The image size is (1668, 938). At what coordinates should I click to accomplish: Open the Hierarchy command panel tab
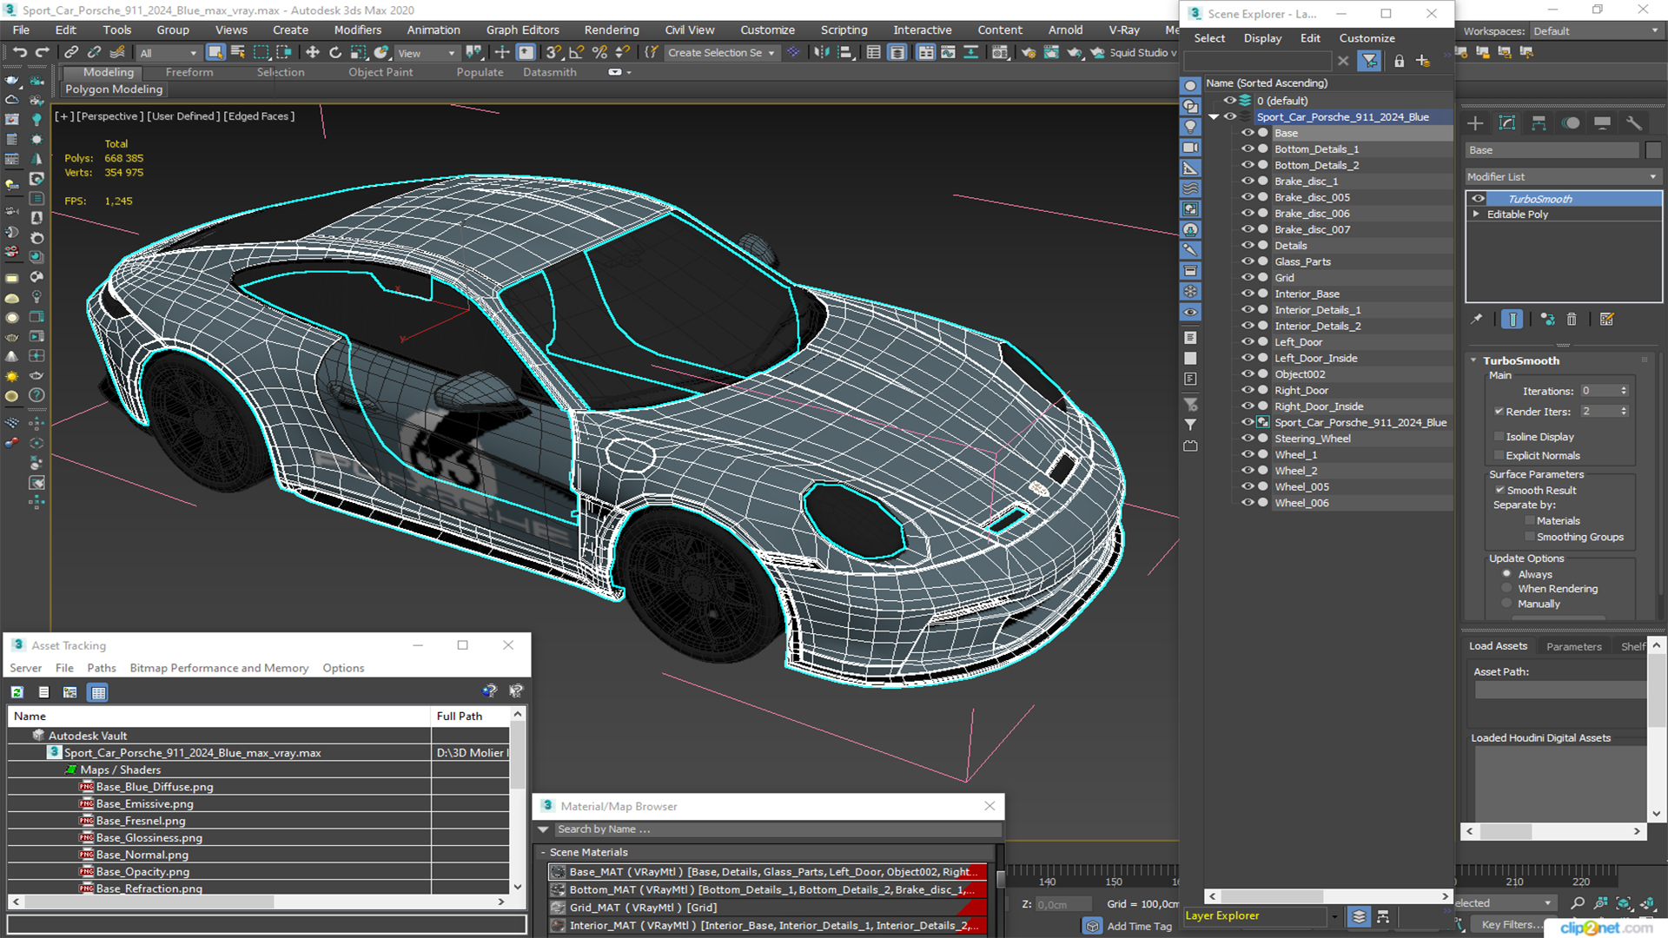[1539, 123]
